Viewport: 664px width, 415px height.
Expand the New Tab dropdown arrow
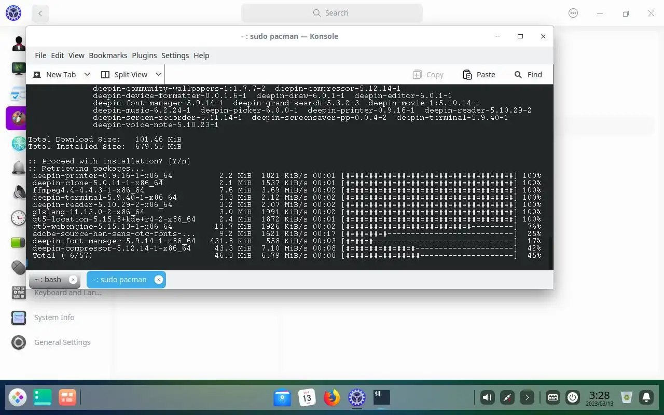tap(87, 75)
